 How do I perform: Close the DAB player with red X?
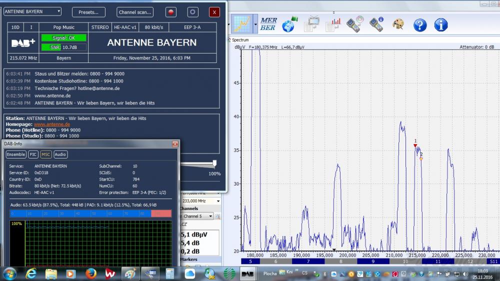point(214,12)
